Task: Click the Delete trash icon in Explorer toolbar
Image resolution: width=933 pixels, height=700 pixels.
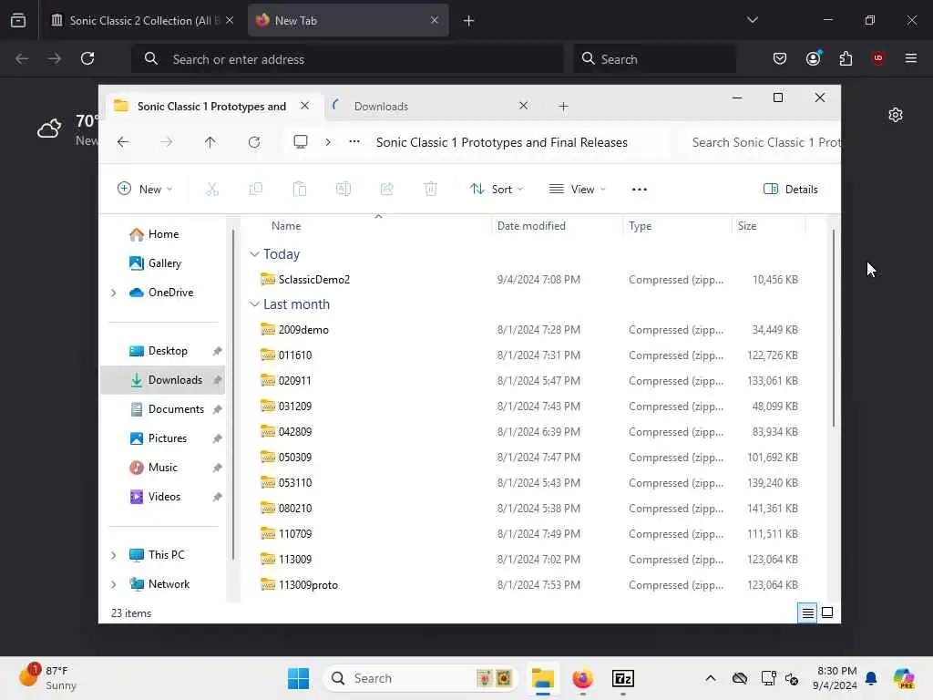Action: click(x=431, y=190)
